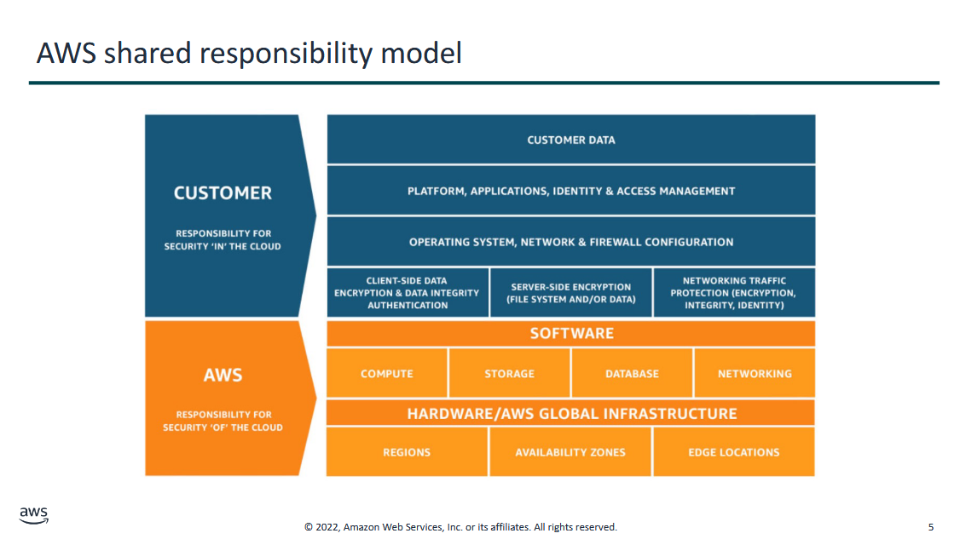The image size is (960, 539).
Task: Click the AWS logo in bottom corner
Action: pos(34,515)
